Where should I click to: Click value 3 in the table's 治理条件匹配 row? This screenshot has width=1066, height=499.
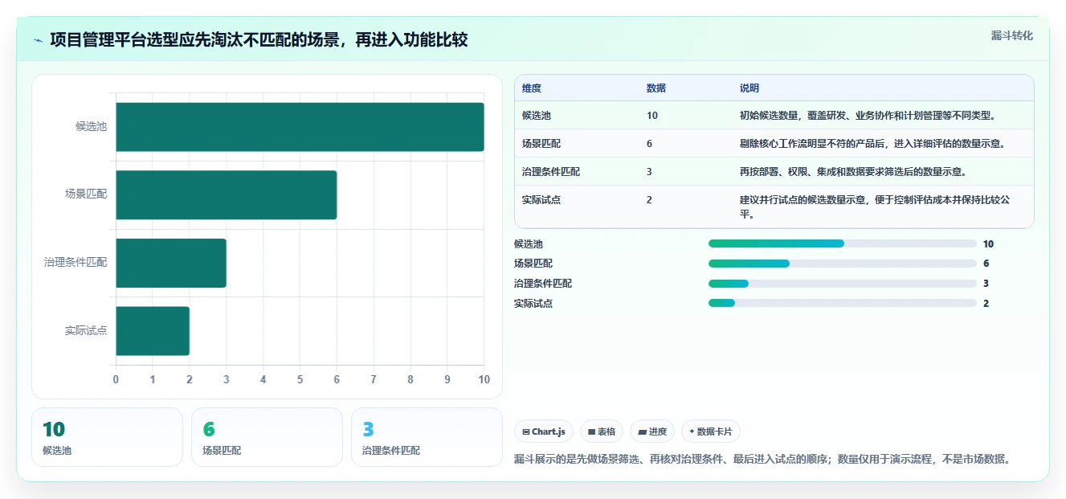pos(649,172)
